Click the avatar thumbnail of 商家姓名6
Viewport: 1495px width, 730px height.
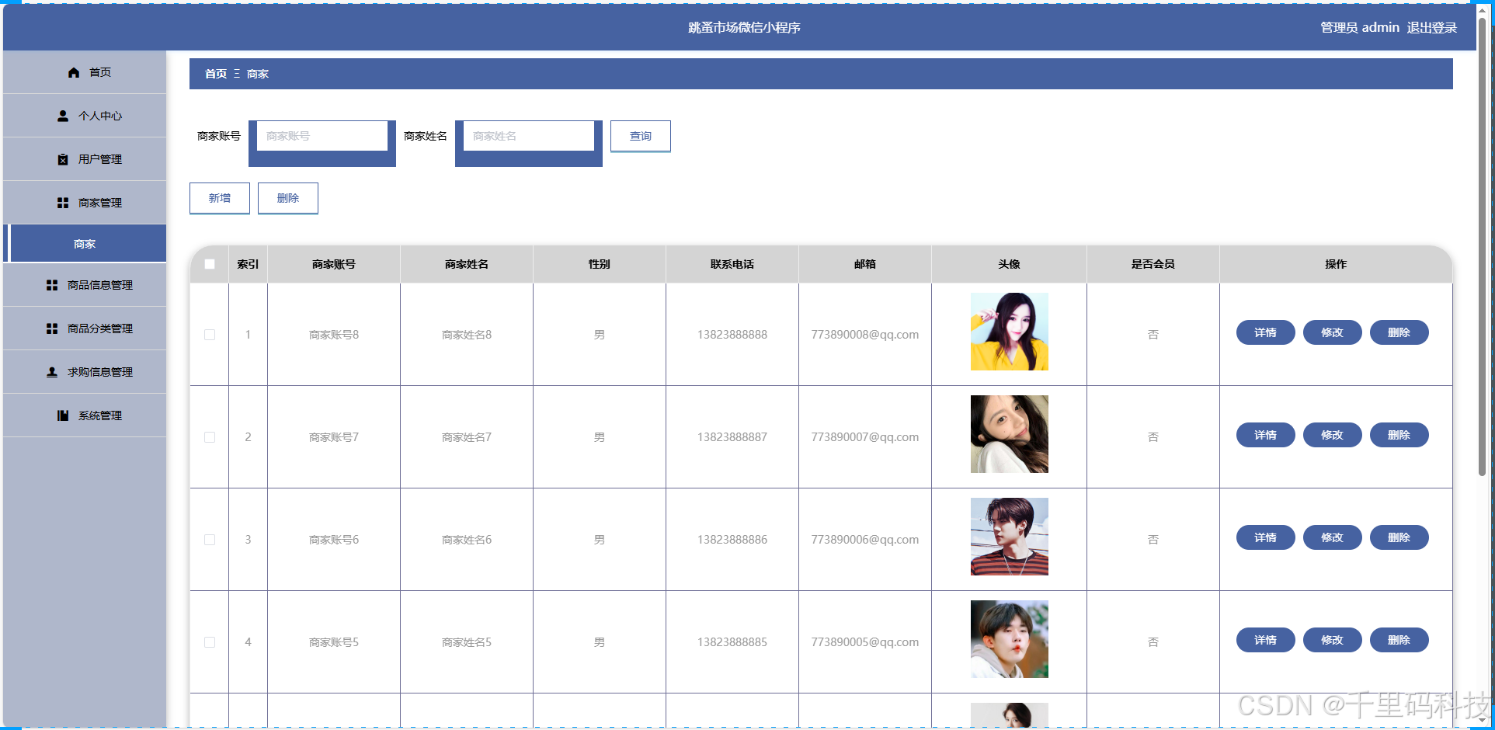pyautogui.click(x=1010, y=537)
